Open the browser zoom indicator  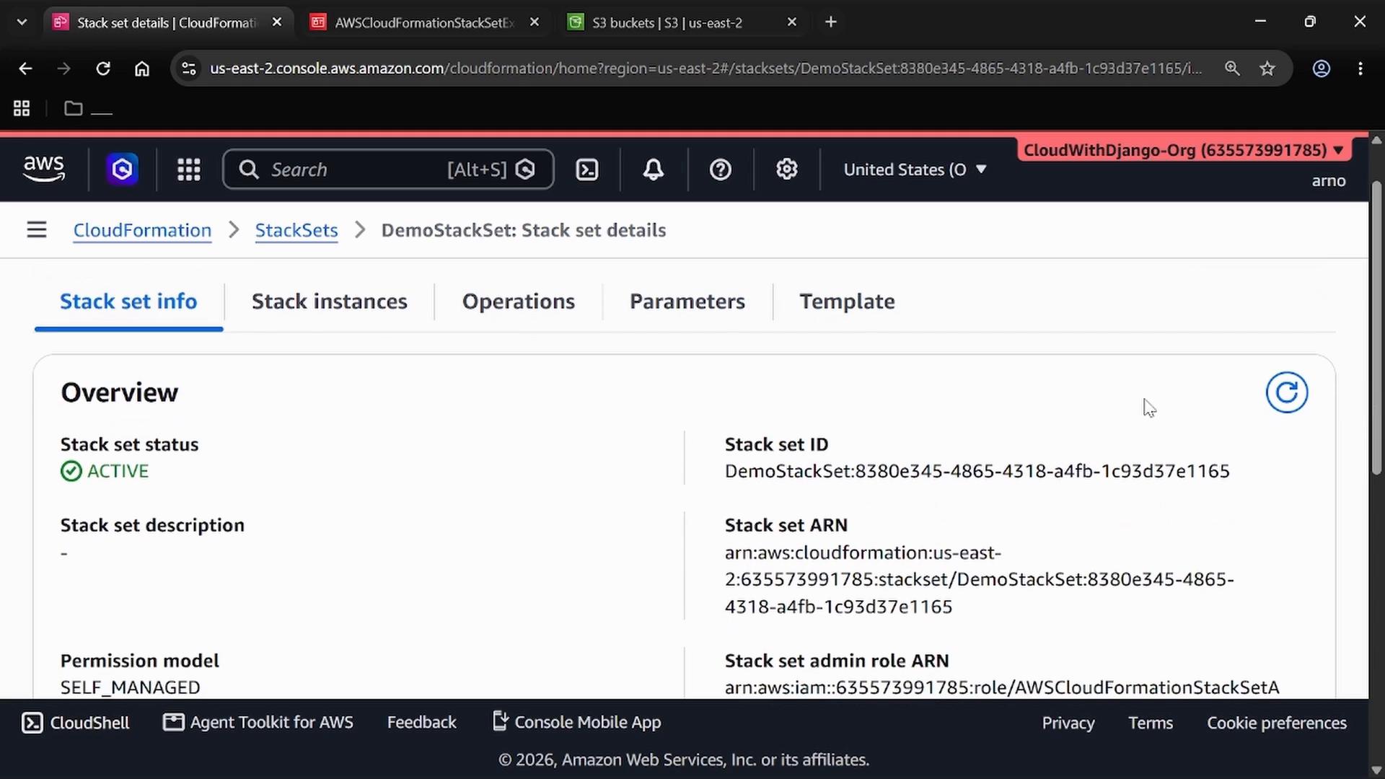tap(1232, 69)
